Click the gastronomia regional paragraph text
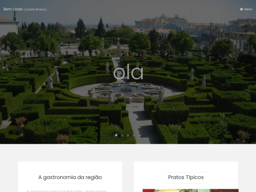The width and height of the screenshot is (256, 192). point(67,191)
